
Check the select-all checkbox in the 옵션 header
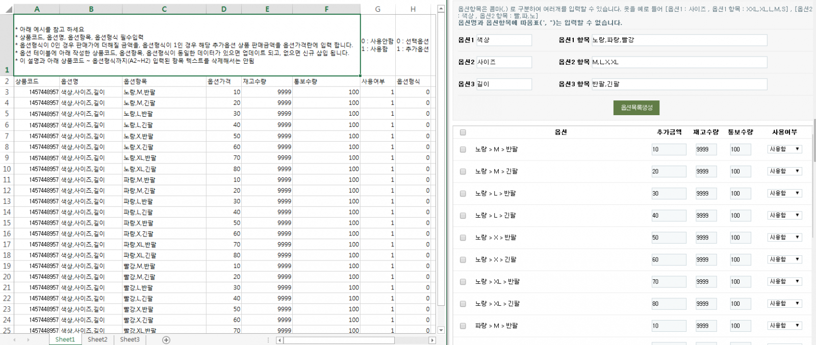tap(463, 132)
